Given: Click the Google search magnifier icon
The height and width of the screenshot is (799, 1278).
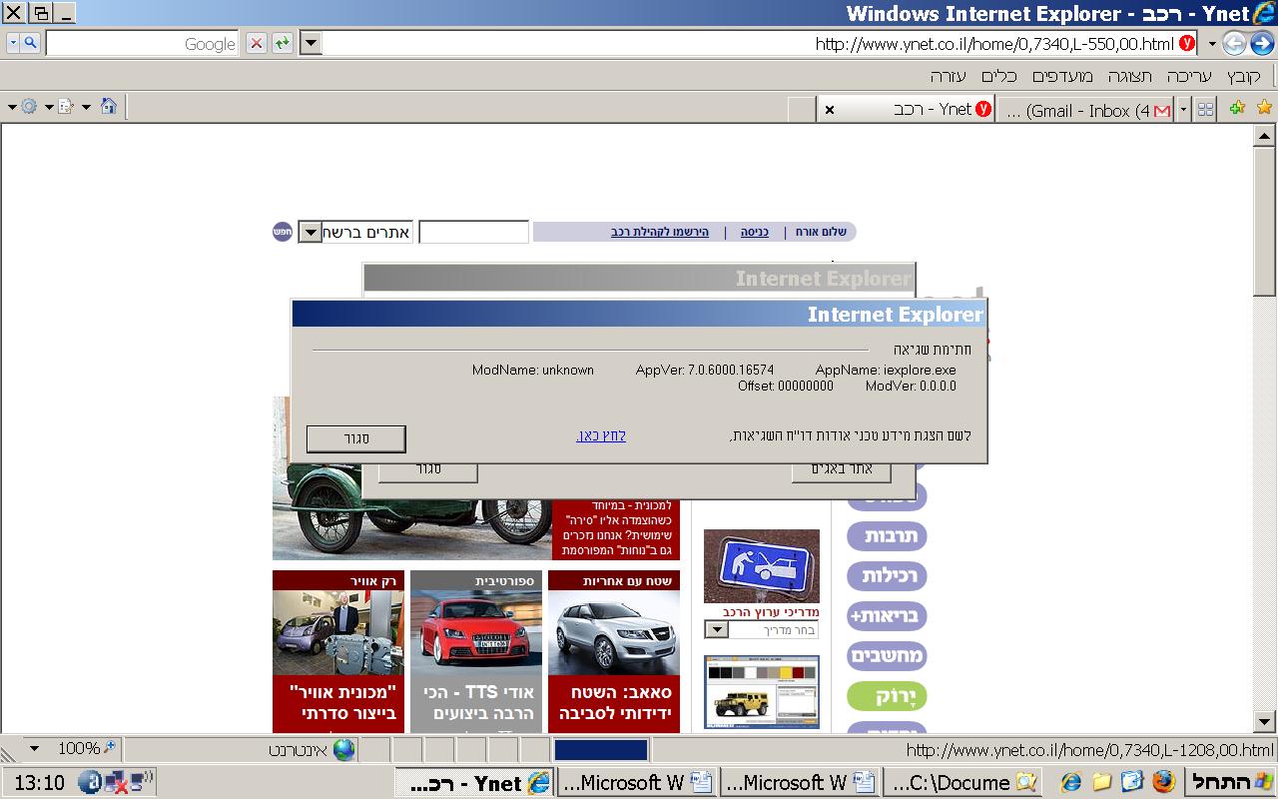Looking at the screenshot, I should pyautogui.click(x=31, y=43).
